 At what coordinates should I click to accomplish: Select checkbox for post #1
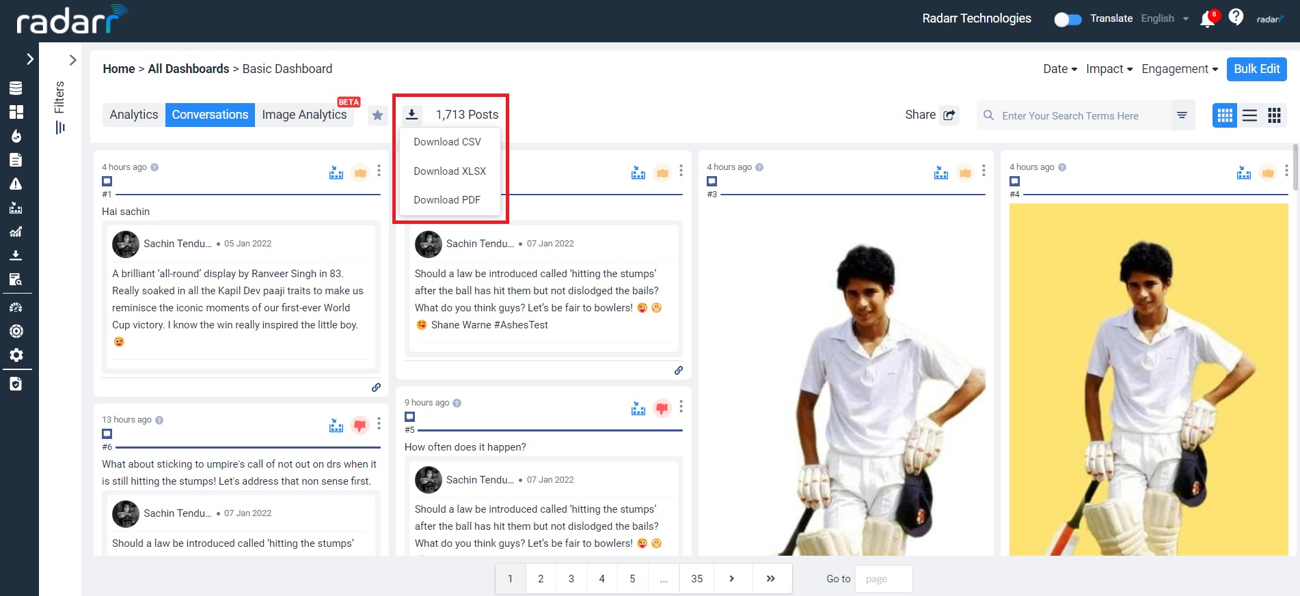[x=107, y=182]
